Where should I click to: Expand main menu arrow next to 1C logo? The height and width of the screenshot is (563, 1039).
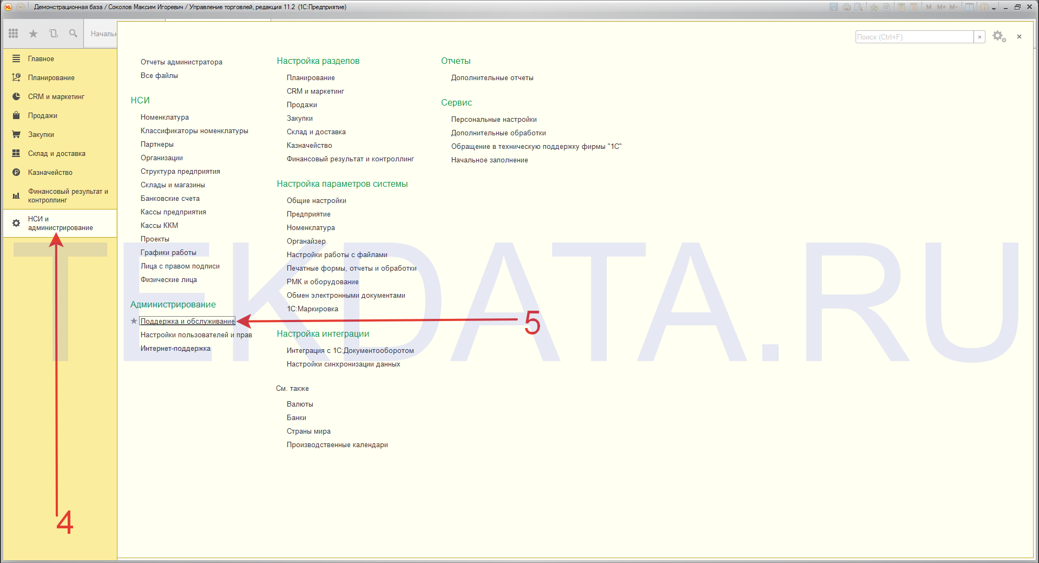20,7
